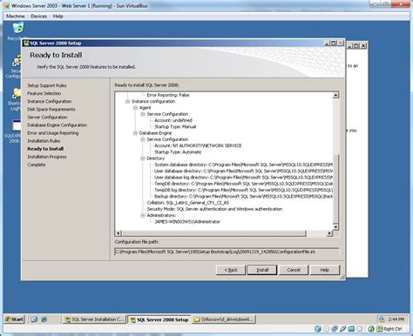
Task: Click the tree scroll down arrow
Action: pos(335,227)
